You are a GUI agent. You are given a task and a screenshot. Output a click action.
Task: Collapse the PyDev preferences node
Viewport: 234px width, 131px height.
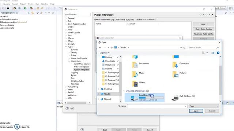click(66, 47)
